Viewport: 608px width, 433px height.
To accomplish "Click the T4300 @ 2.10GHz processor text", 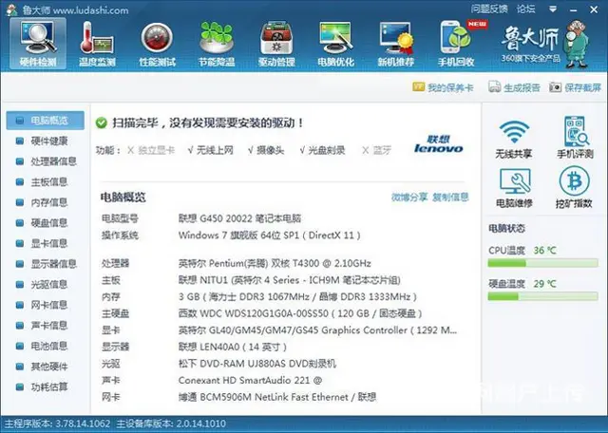I will pos(275,264).
